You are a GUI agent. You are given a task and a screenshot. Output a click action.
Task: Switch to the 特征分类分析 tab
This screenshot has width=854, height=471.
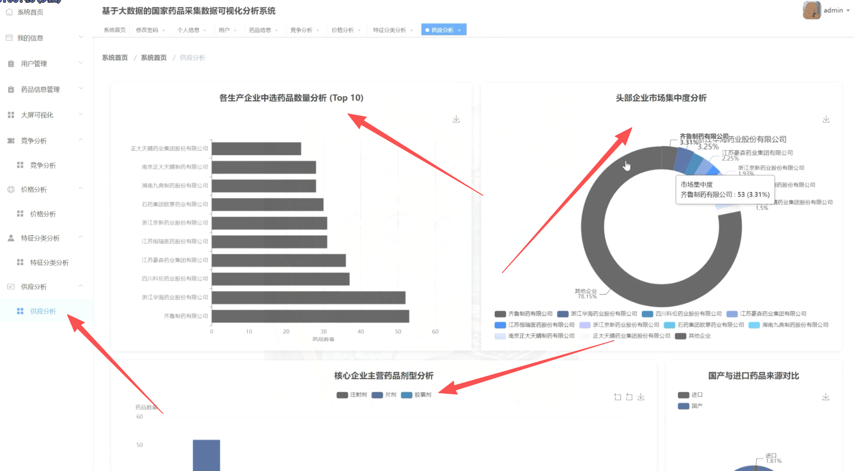[389, 30]
